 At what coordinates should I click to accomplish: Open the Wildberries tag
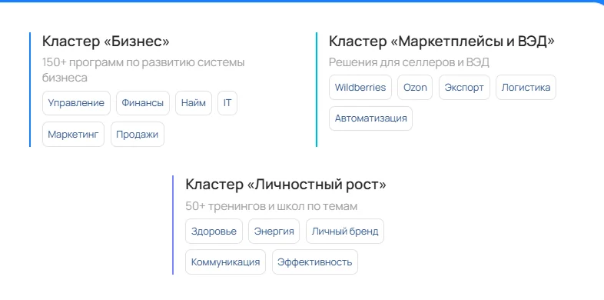360,87
